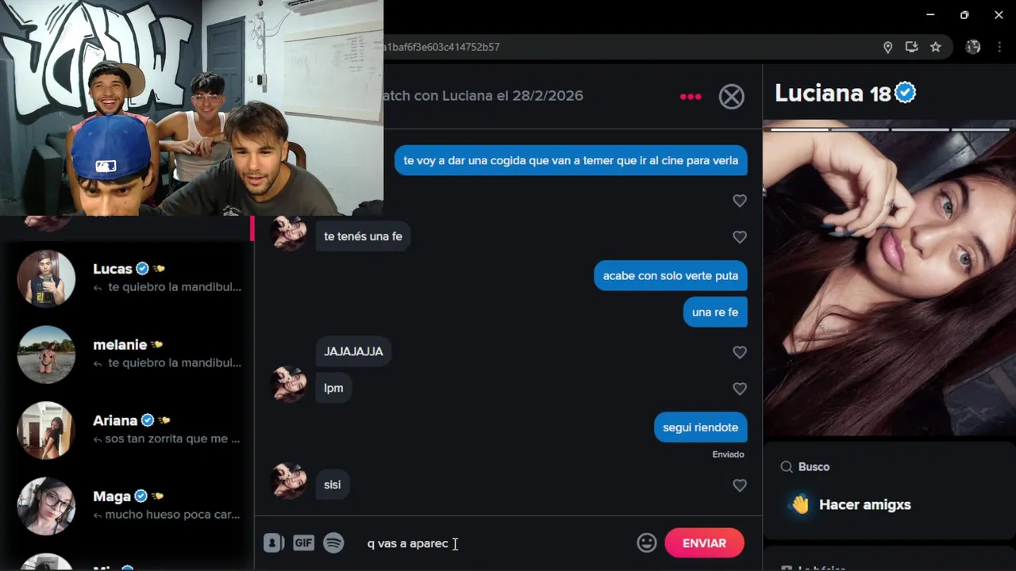
Task: Click the install app icon in the address bar
Action: tap(912, 48)
